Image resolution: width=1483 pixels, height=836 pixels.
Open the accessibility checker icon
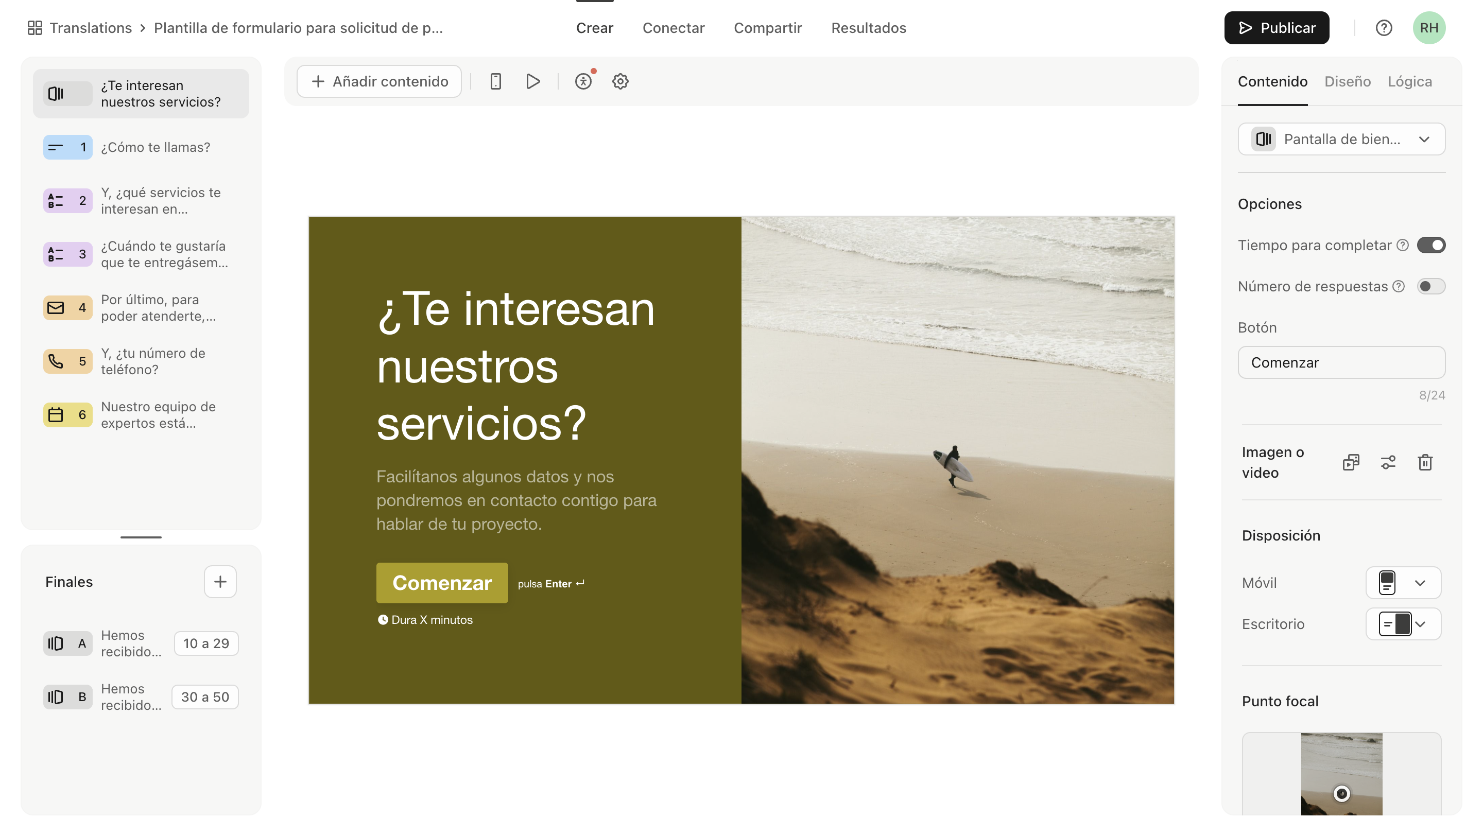(584, 81)
